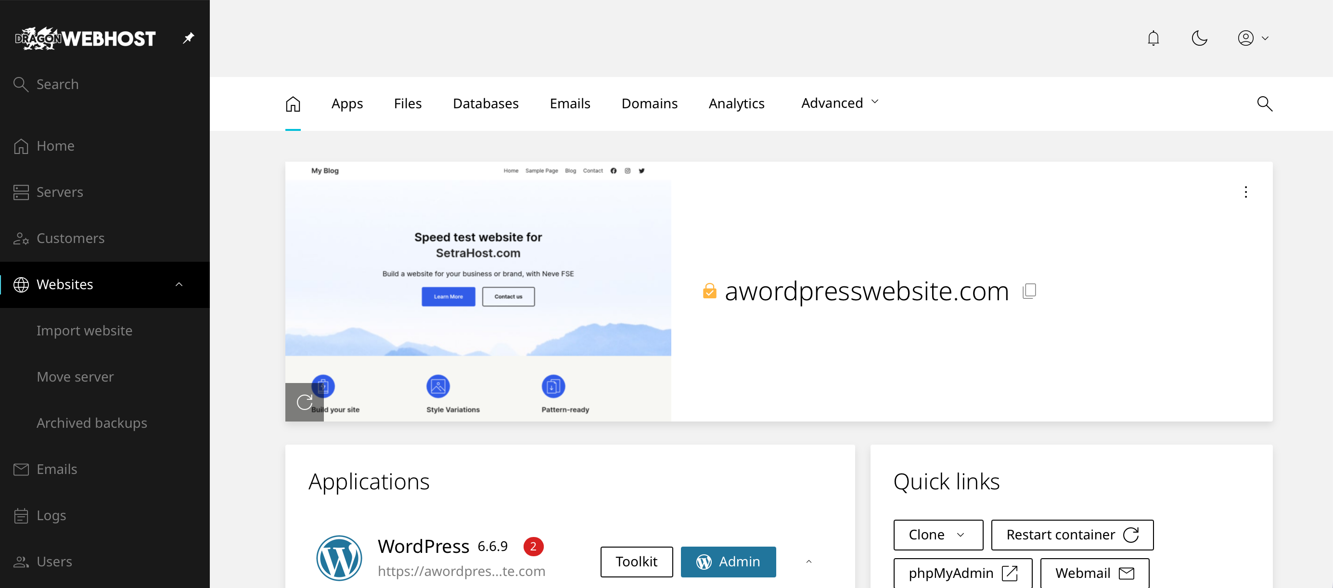Open the user account menu
The height and width of the screenshot is (588, 1333).
[1253, 38]
